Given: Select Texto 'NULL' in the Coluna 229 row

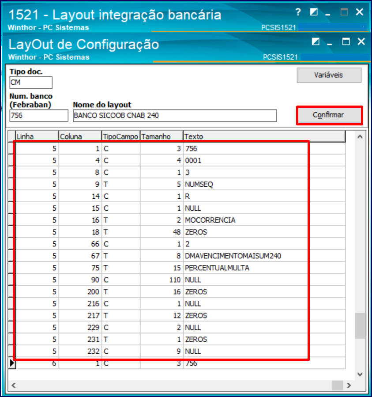Looking at the screenshot, I should point(264,327).
